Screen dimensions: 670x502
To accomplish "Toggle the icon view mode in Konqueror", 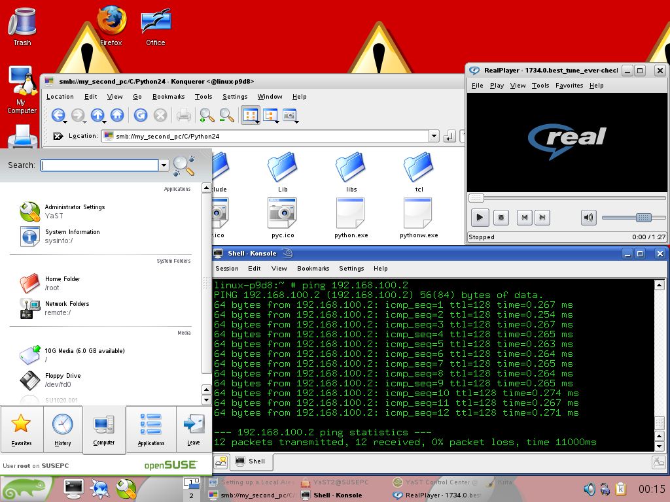I will (250, 116).
